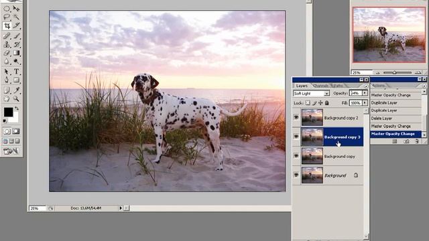429x241 pixels.
Task: Hide the Background copy 2 layer
Action: 296,117
